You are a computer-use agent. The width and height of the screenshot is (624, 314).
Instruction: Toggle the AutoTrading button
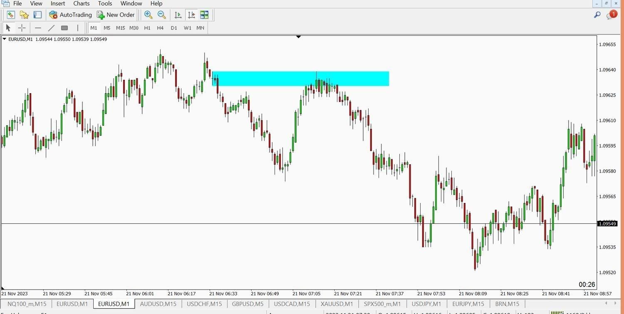(x=70, y=15)
